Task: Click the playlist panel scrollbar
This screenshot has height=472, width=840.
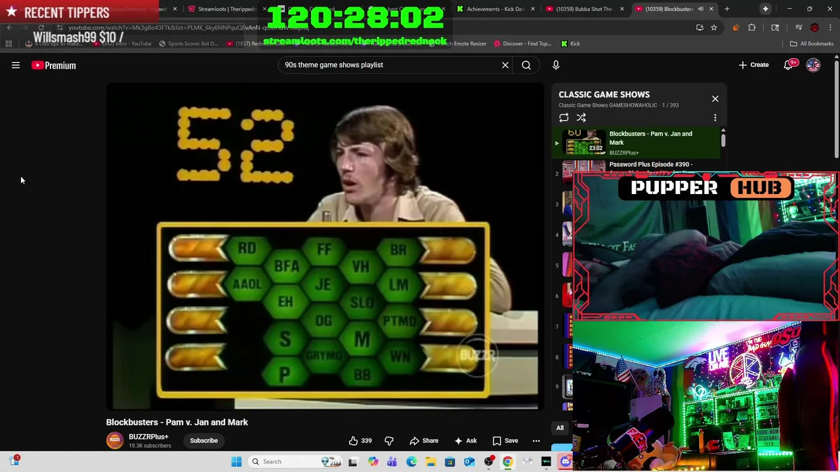Action: [x=723, y=139]
